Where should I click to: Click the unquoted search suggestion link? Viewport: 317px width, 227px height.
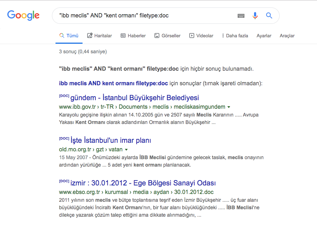[113, 83]
